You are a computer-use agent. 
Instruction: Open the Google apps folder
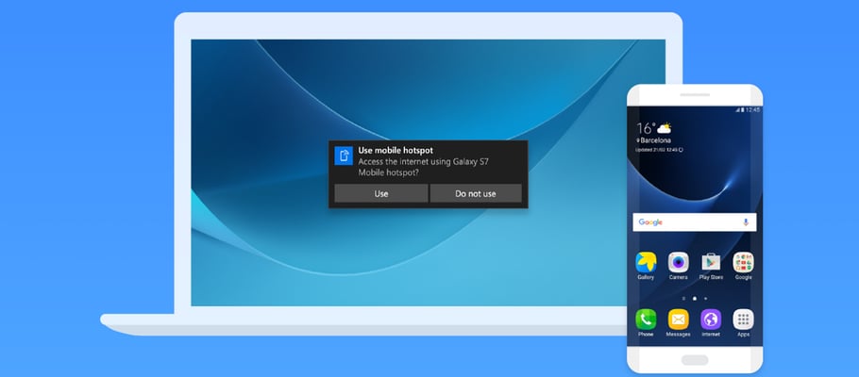pyautogui.click(x=744, y=262)
